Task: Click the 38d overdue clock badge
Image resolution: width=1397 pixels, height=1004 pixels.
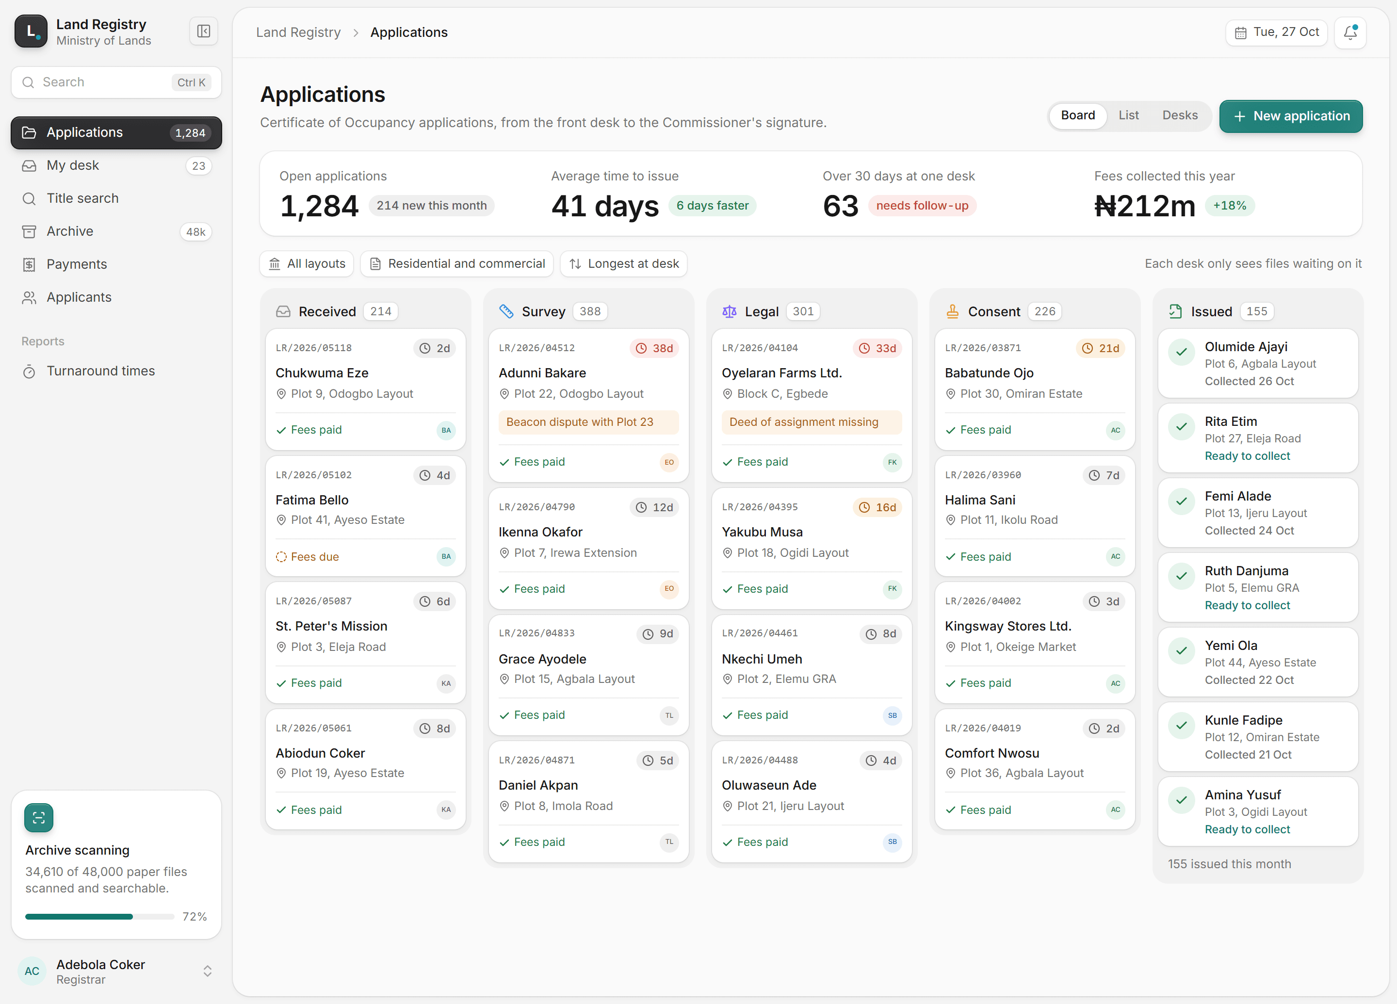Action: pyautogui.click(x=654, y=348)
